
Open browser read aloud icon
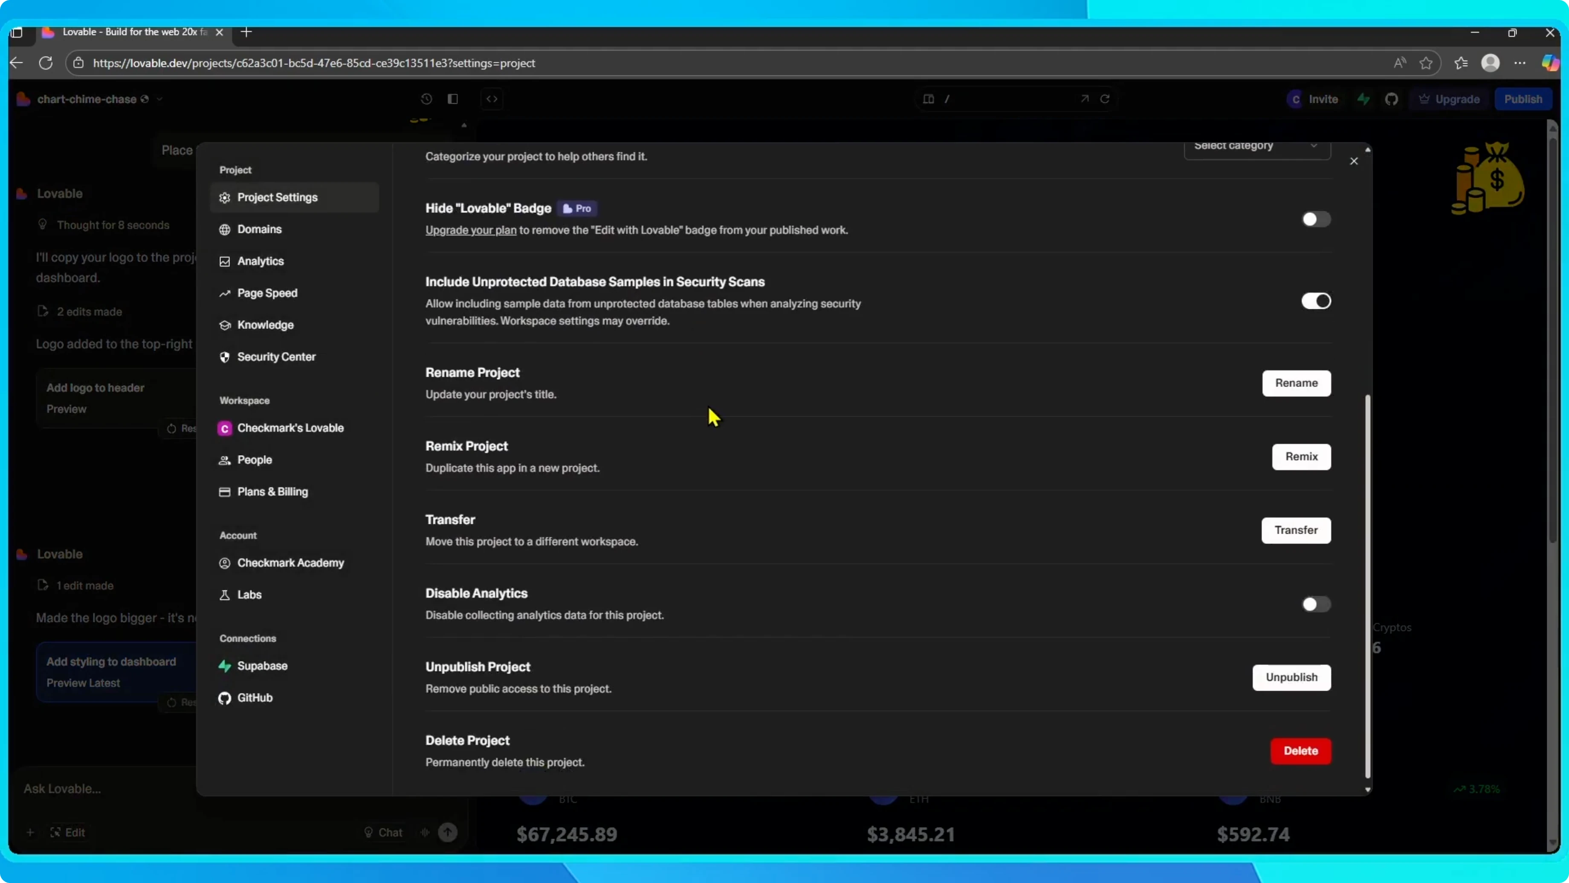point(1400,63)
